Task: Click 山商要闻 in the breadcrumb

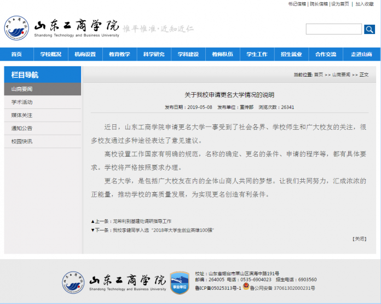Action: (x=341, y=74)
